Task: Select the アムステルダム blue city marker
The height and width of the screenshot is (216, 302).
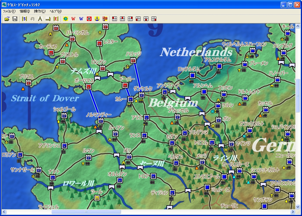Action: (x=219, y=66)
